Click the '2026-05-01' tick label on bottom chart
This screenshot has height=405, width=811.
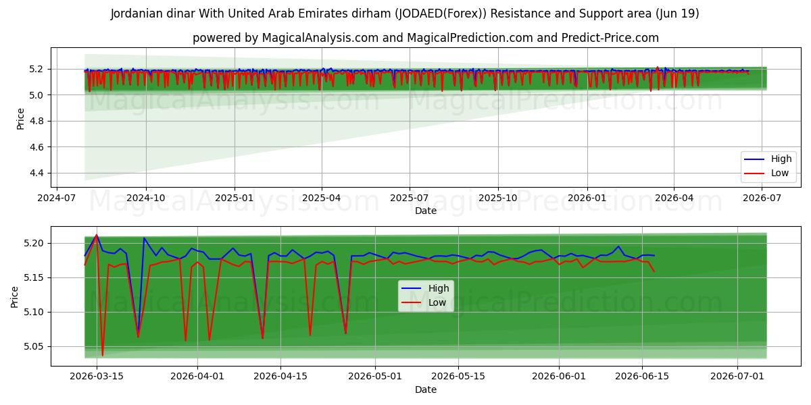coord(374,377)
